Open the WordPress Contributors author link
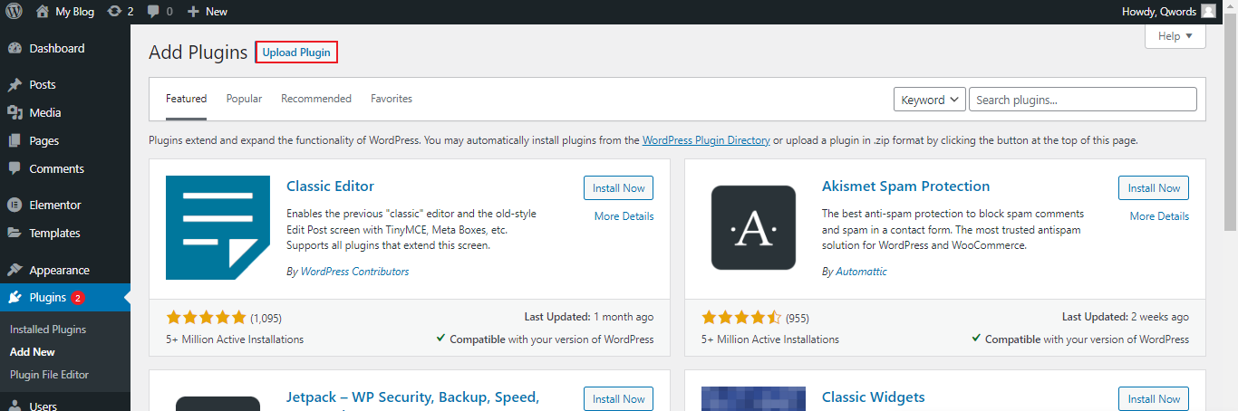Image resolution: width=1238 pixels, height=411 pixels. [x=354, y=272]
